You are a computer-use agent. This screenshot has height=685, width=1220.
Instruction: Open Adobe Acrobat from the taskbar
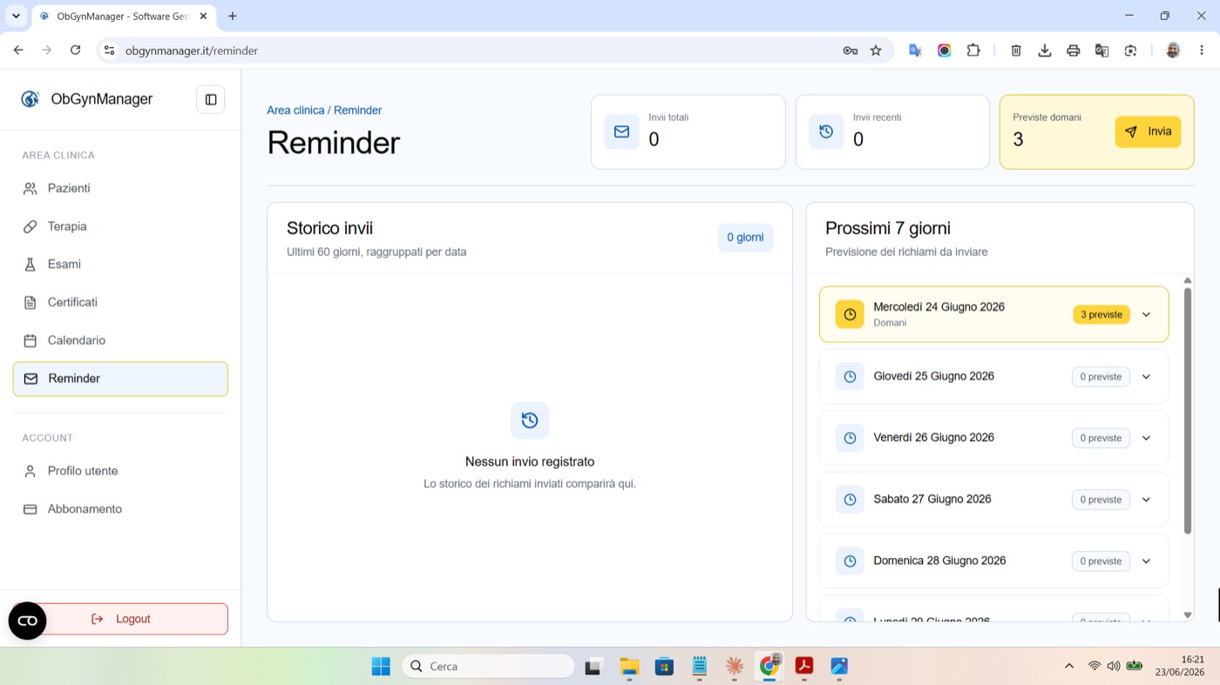(803, 667)
